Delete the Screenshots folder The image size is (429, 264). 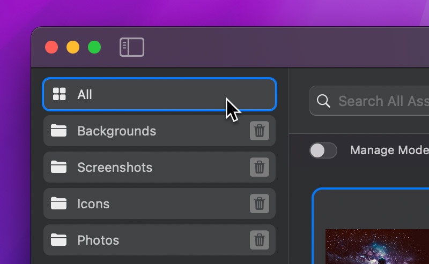pos(260,167)
